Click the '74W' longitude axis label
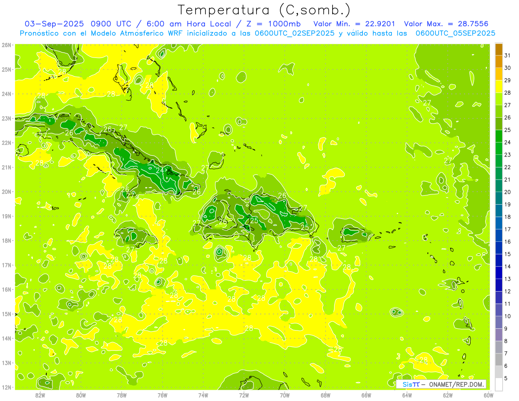 [203, 395]
